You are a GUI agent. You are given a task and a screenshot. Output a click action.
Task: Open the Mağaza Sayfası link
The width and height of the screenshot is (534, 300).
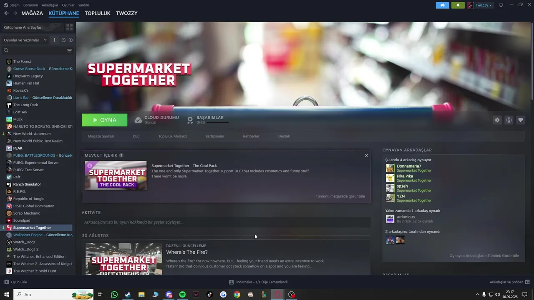(x=101, y=136)
